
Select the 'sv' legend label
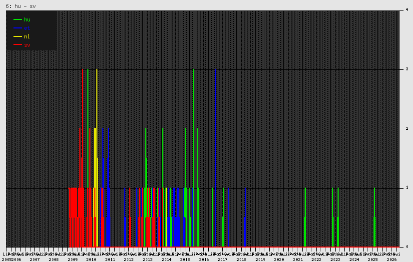(27, 45)
